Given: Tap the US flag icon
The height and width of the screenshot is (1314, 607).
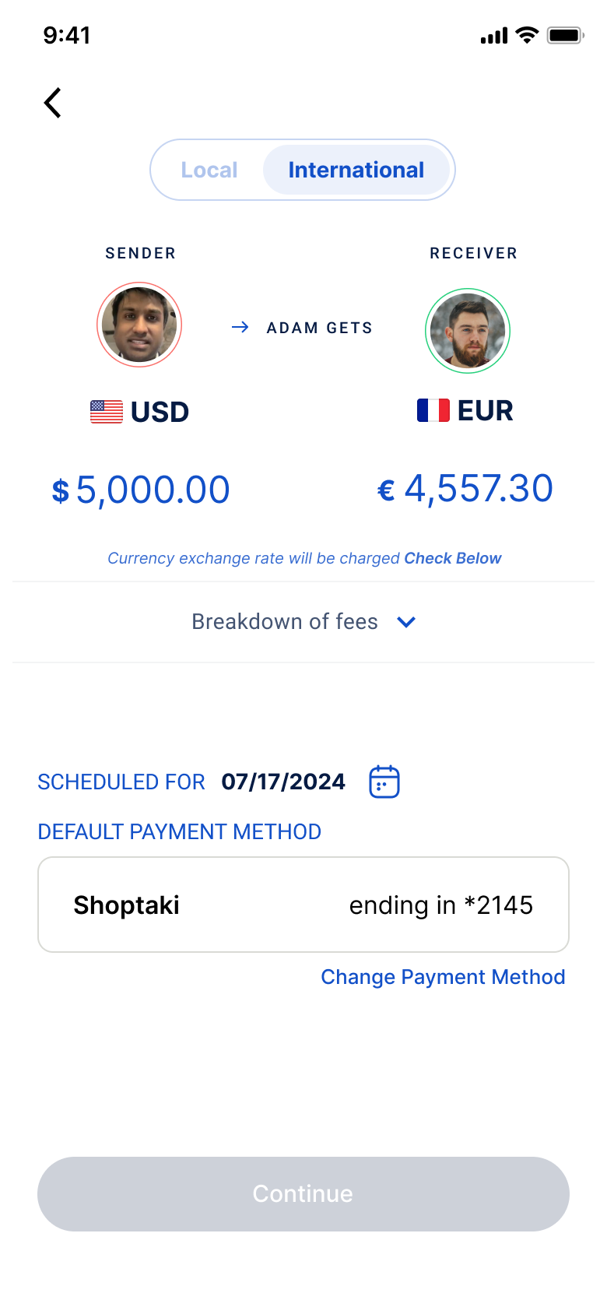Looking at the screenshot, I should coord(107,411).
